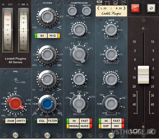Click the L R stereo link icon
This screenshot has width=159, height=139.
pyautogui.click(x=107, y=3)
